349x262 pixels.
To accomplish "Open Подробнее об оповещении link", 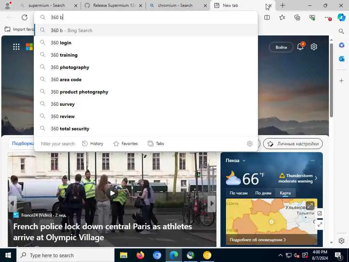I will click(258, 240).
